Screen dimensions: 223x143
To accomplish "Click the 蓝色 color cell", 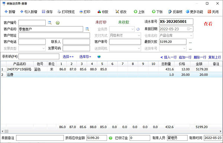I will tap(40, 69).
